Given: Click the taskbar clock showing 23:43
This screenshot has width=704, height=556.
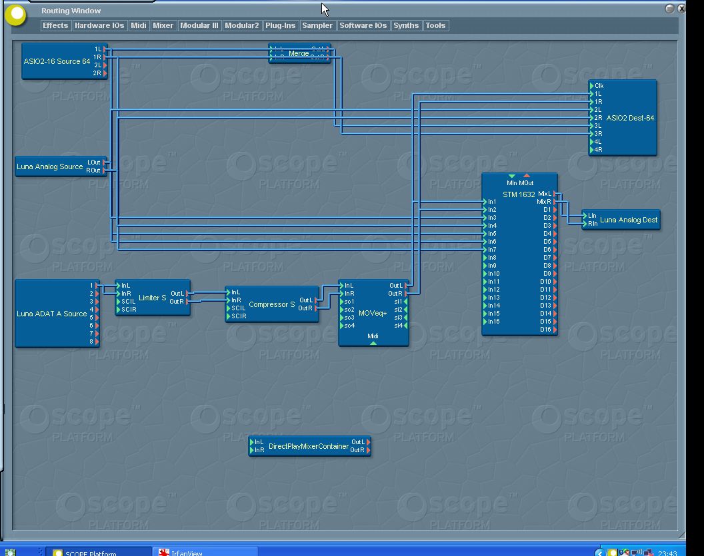Looking at the screenshot, I should [x=667, y=553].
